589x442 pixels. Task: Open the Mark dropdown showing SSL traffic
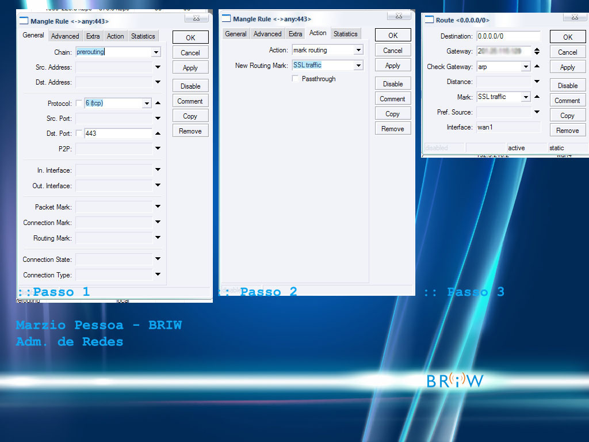526,97
